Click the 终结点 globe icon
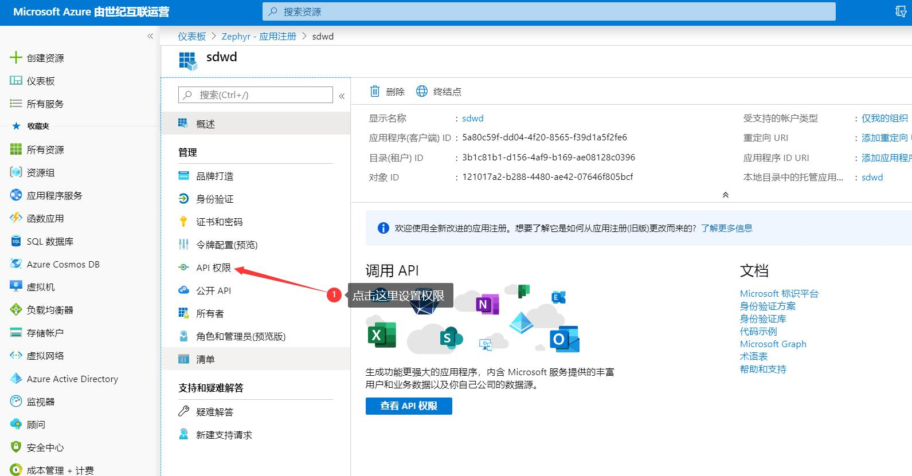 coord(421,91)
